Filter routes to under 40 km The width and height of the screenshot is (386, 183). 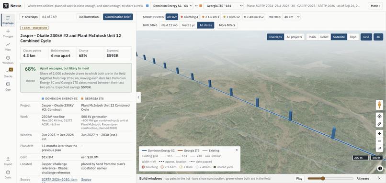(253, 17)
